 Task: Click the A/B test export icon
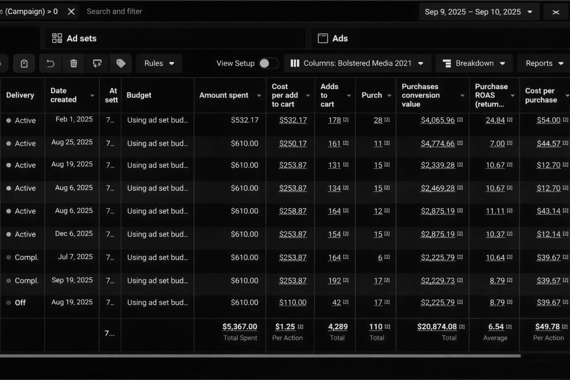[97, 63]
